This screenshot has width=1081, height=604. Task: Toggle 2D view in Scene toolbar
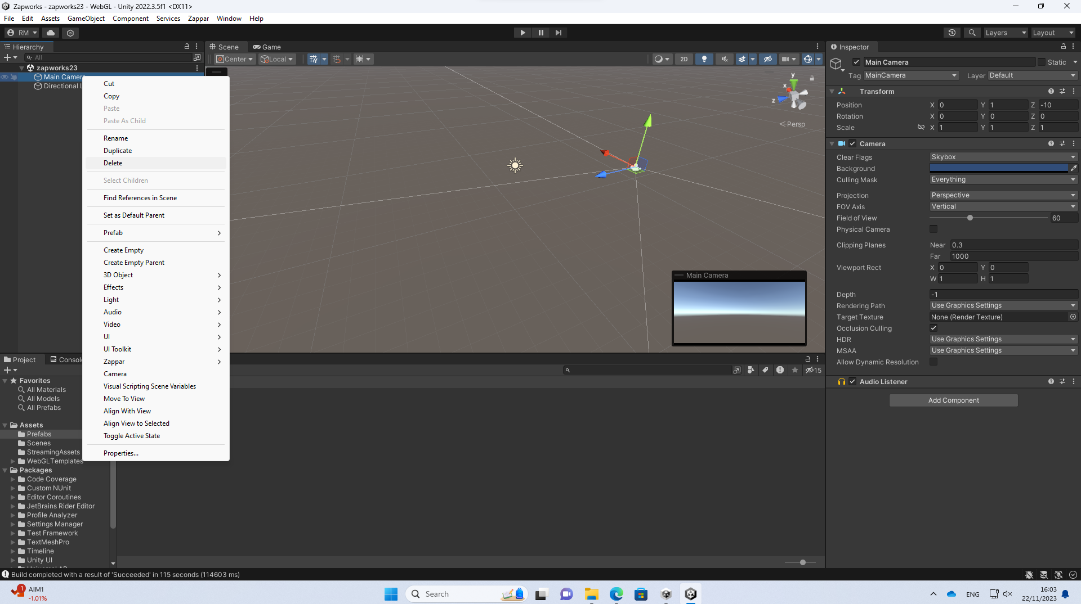coord(684,59)
